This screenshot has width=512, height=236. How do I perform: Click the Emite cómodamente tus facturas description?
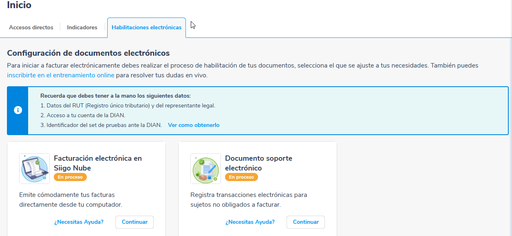coord(71,200)
